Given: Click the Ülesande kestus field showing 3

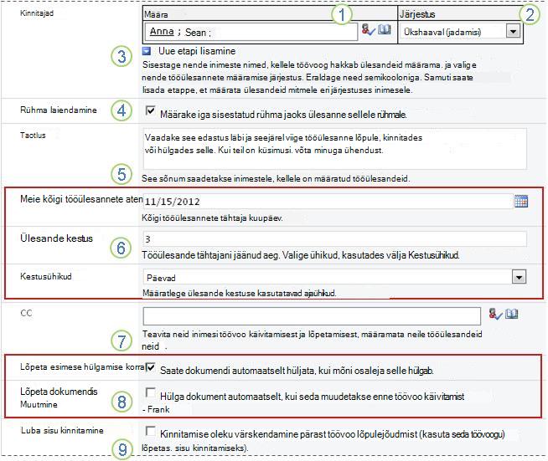Looking at the screenshot, I should [x=334, y=239].
